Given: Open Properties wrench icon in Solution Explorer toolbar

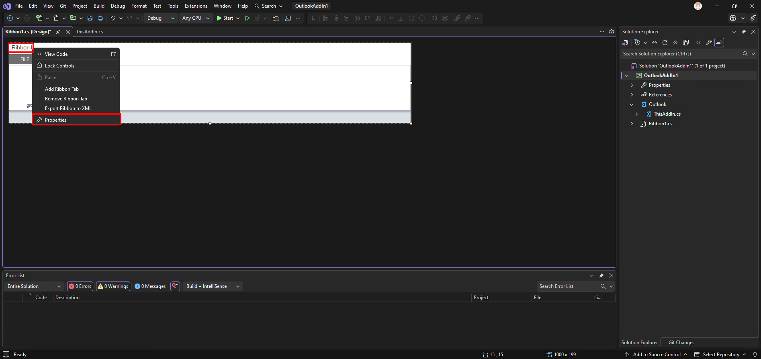Looking at the screenshot, I should coord(709,43).
